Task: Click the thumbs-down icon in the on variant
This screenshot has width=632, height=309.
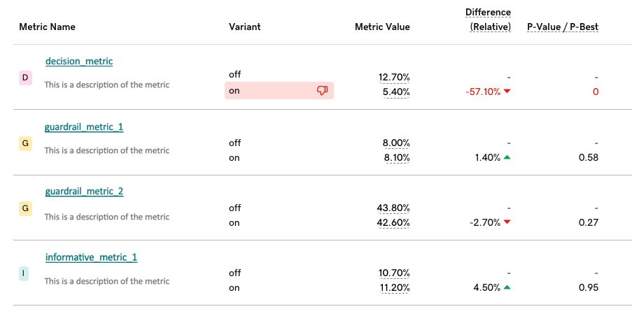Action: 322,91
